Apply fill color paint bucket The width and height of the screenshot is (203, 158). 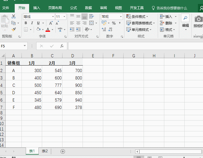[38, 29]
